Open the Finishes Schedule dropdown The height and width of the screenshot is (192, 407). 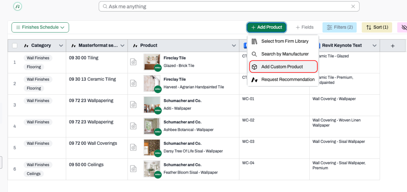point(40,27)
